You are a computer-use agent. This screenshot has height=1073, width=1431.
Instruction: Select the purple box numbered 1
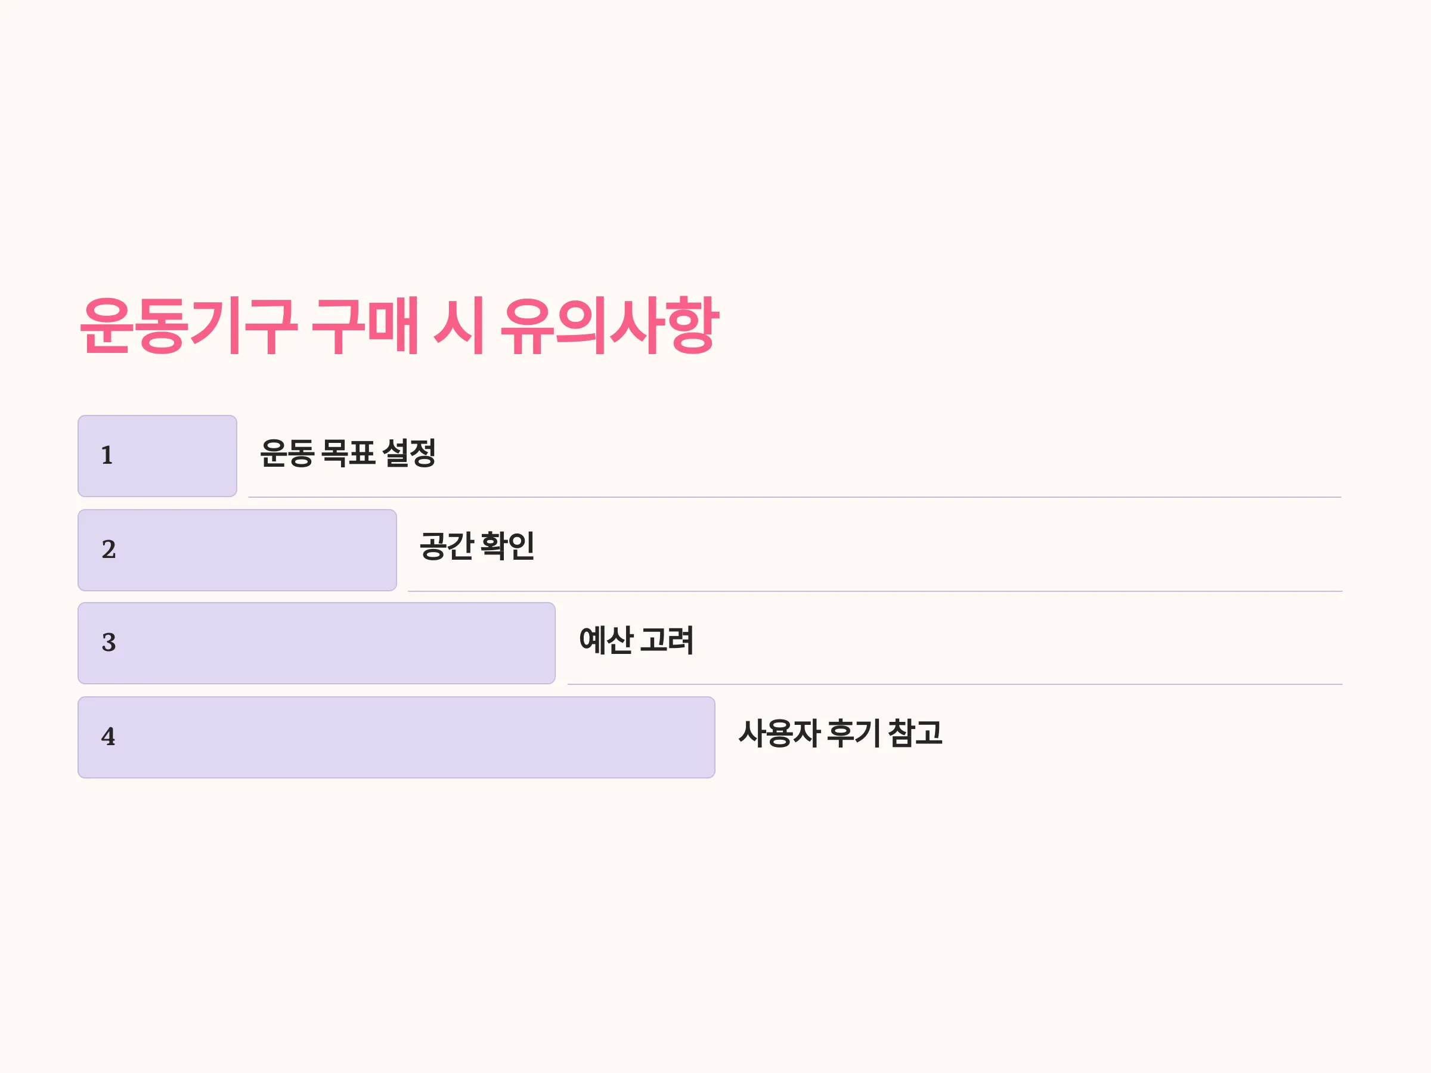point(157,456)
